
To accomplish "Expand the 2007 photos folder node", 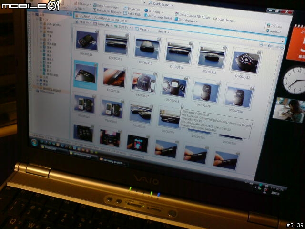I will pos(41,23).
